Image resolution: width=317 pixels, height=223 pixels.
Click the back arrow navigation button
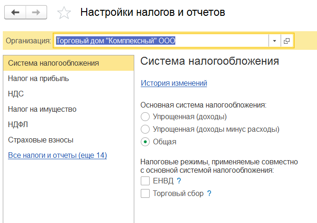[x=15, y=13]
